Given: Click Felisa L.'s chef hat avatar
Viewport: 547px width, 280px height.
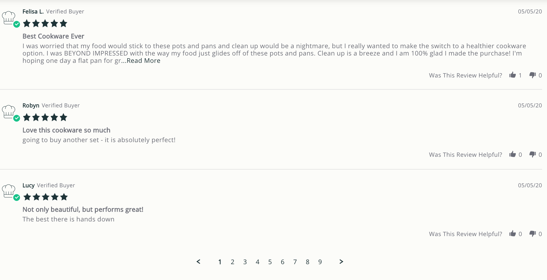Looking at the screenshot, I should 9,18.
